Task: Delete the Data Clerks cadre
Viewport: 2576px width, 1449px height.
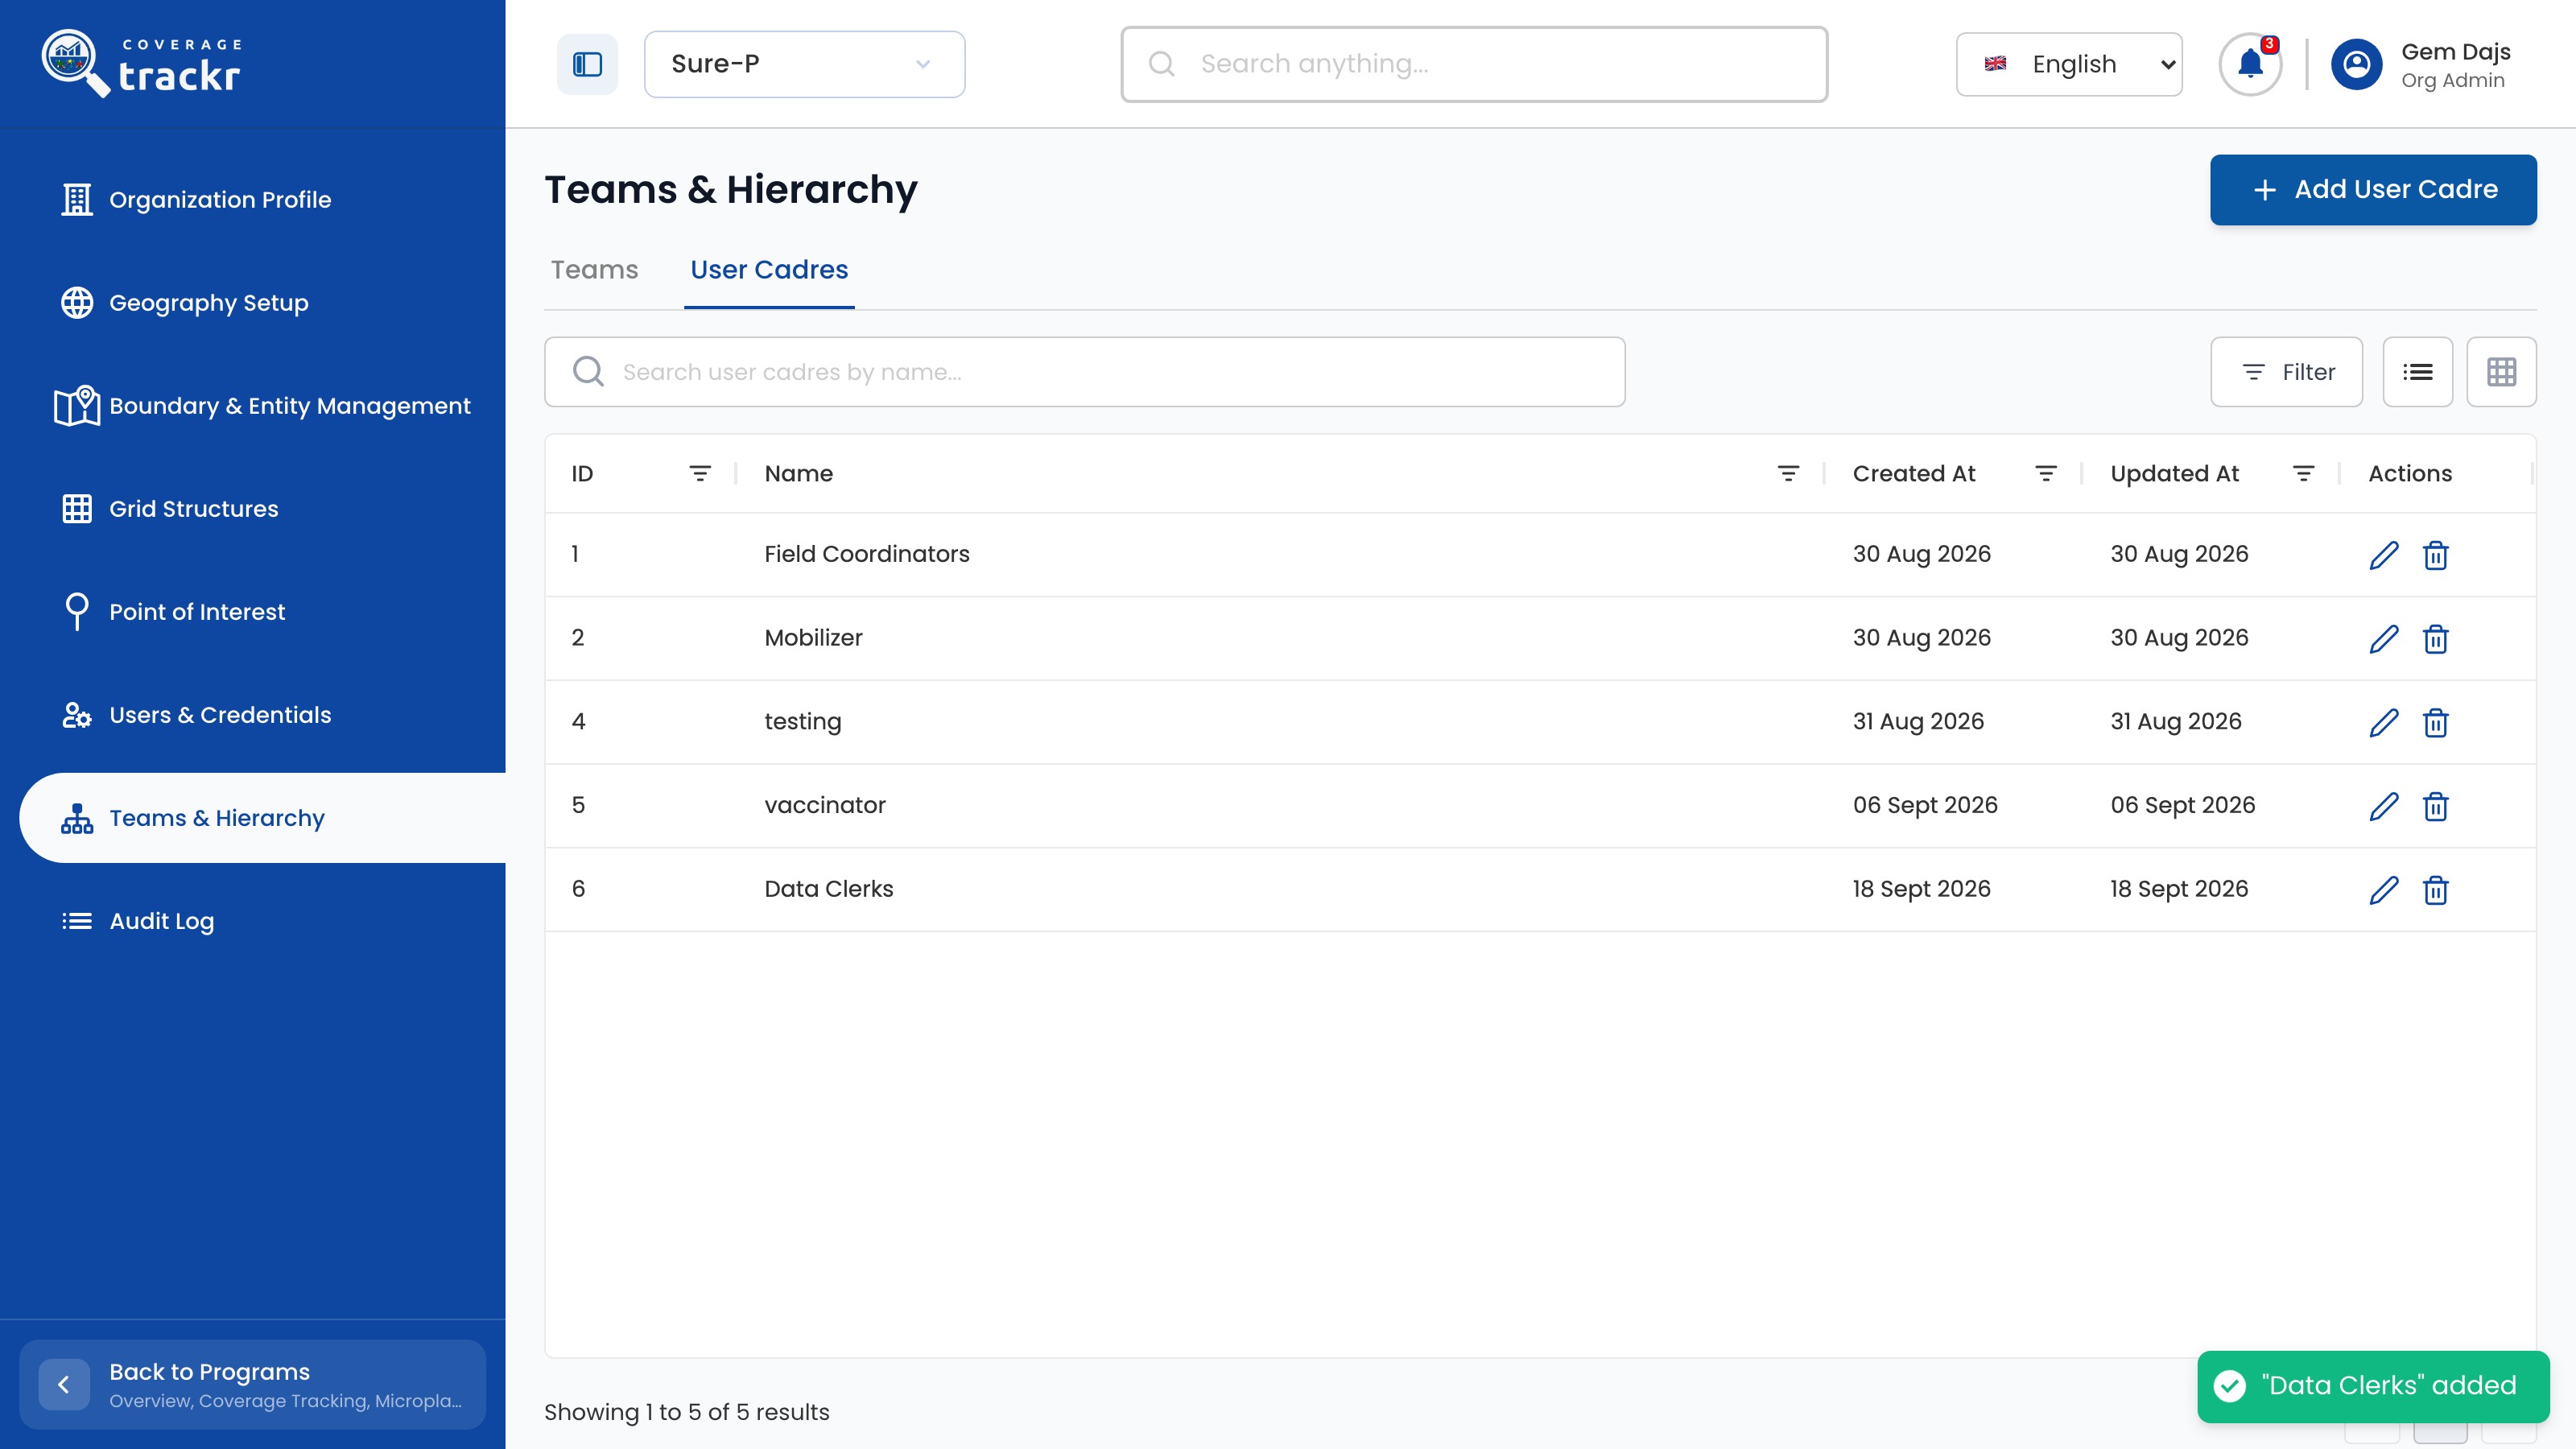Action: click(x=2435, y=890)
